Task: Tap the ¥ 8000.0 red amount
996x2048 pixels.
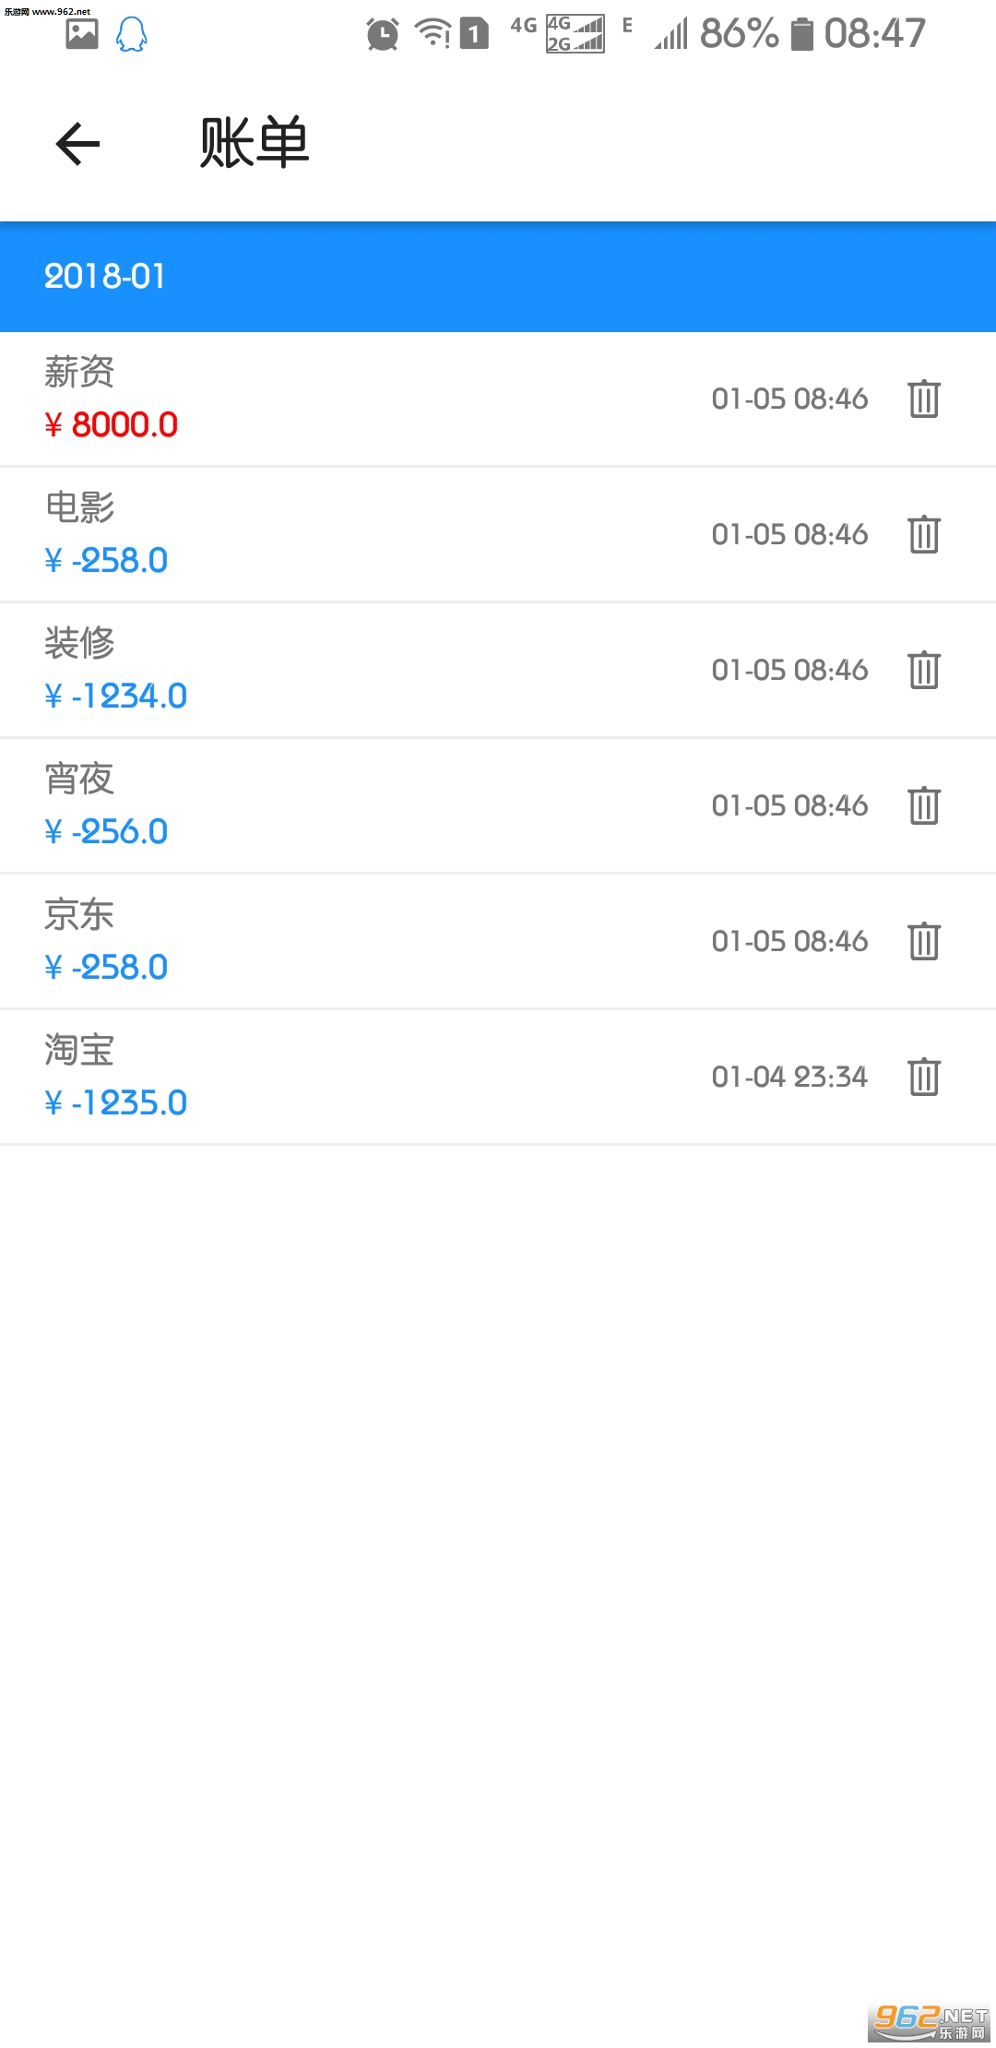Action: coord(112,424)
